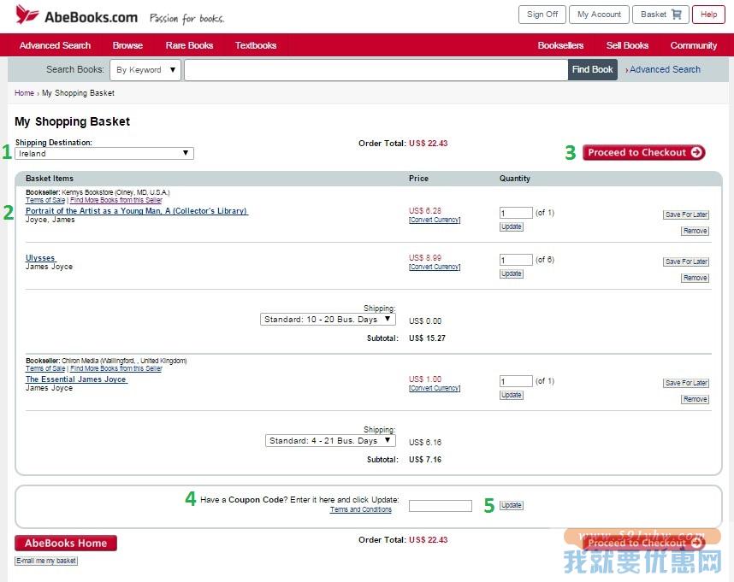Screen dimensions: 734x582
Task: Update the Ulysses quantity
Action: pos(512,273)
